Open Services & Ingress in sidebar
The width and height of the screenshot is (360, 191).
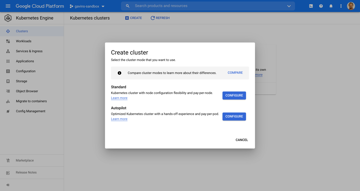point(29,51)
